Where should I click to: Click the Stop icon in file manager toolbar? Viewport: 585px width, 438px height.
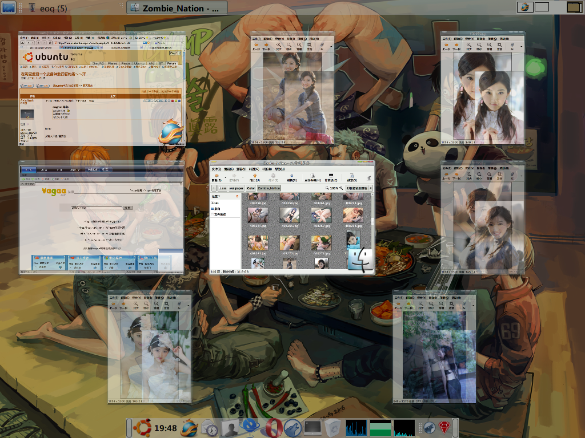[273, 177]
